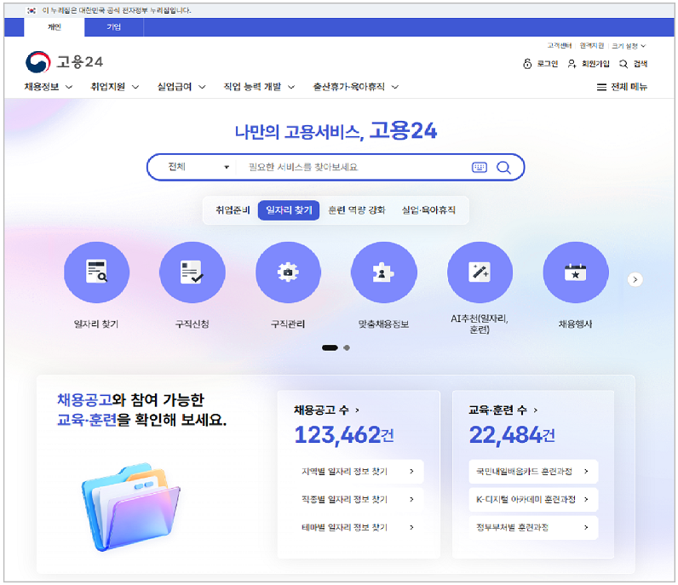Click the 고용24 logo
This screenshot has height=585, width=678.
tap(64, 62)
